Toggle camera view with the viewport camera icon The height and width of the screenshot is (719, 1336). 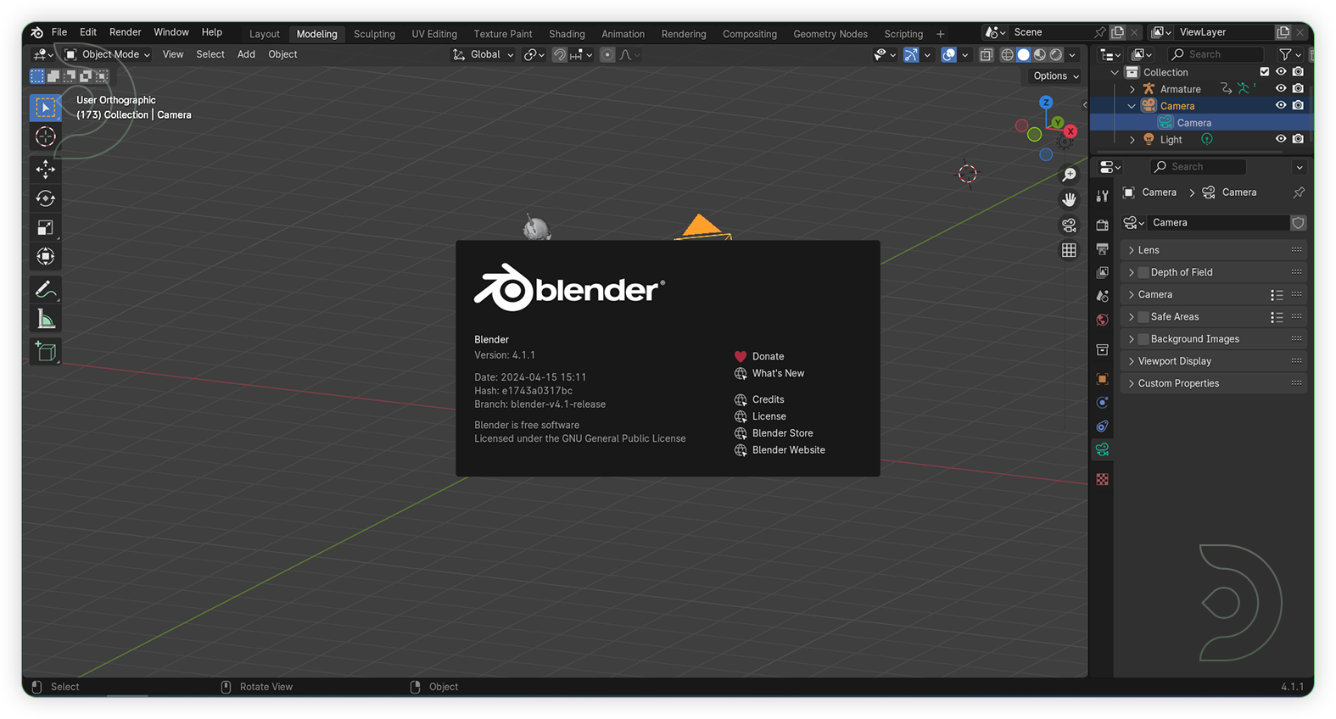[x=1069, y=226]
